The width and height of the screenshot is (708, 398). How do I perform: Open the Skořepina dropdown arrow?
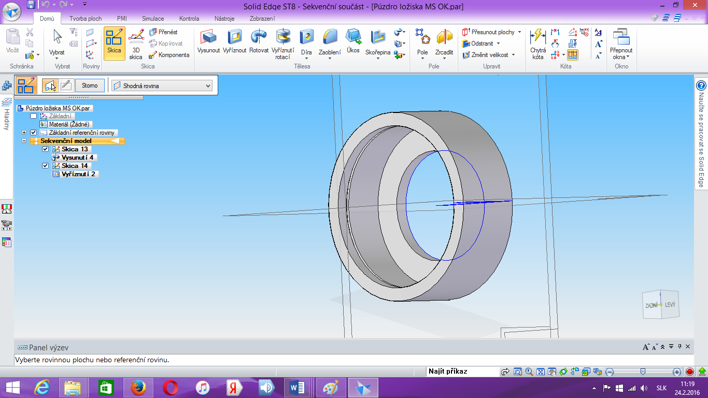pos(378,59)
